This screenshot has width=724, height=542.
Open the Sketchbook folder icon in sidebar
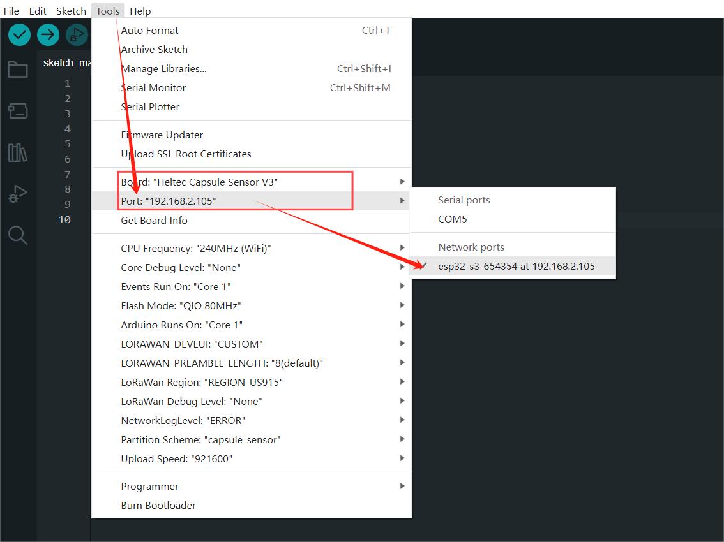click(17, 70)
